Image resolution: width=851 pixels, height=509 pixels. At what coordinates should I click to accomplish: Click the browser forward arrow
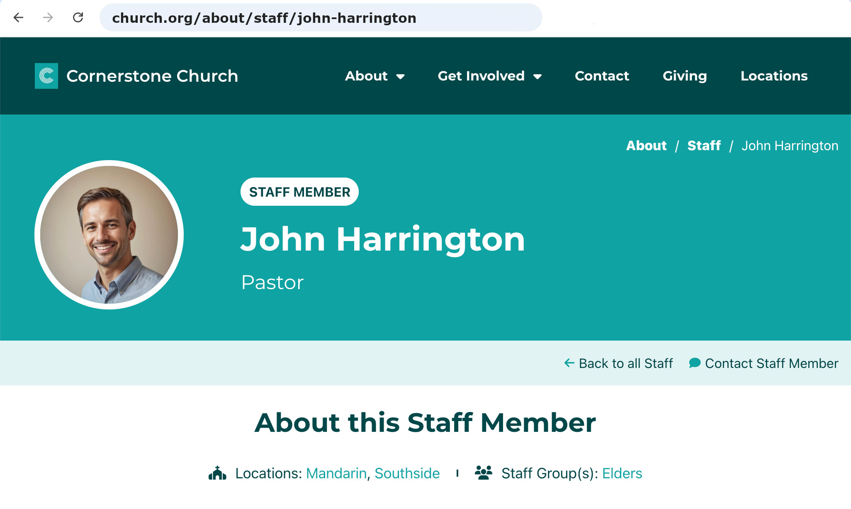48,17
